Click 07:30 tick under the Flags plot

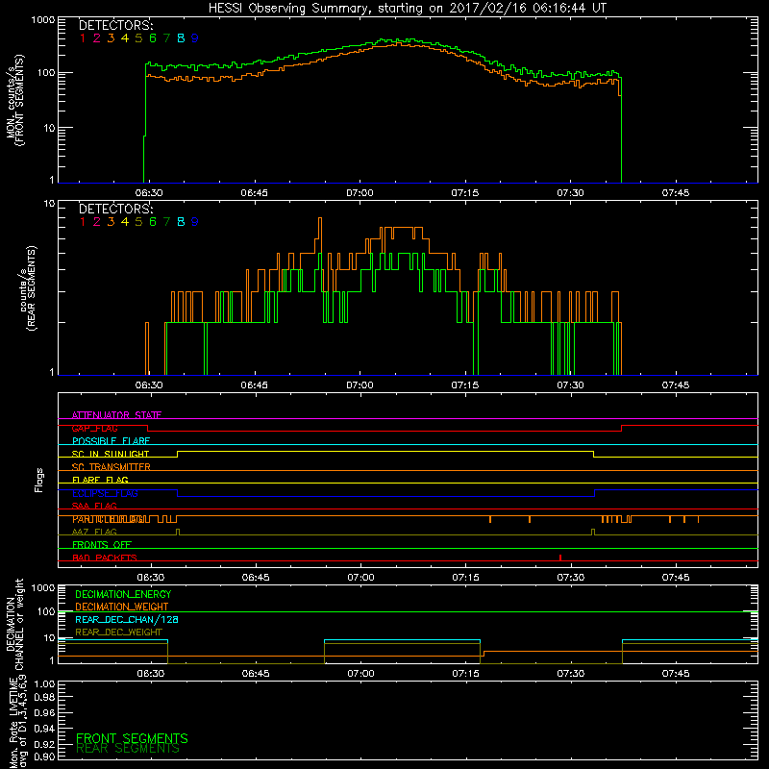(x=570, y=578)
